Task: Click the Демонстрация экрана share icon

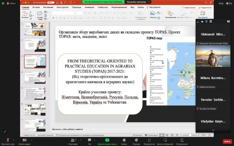Action: tap(107, 140)
